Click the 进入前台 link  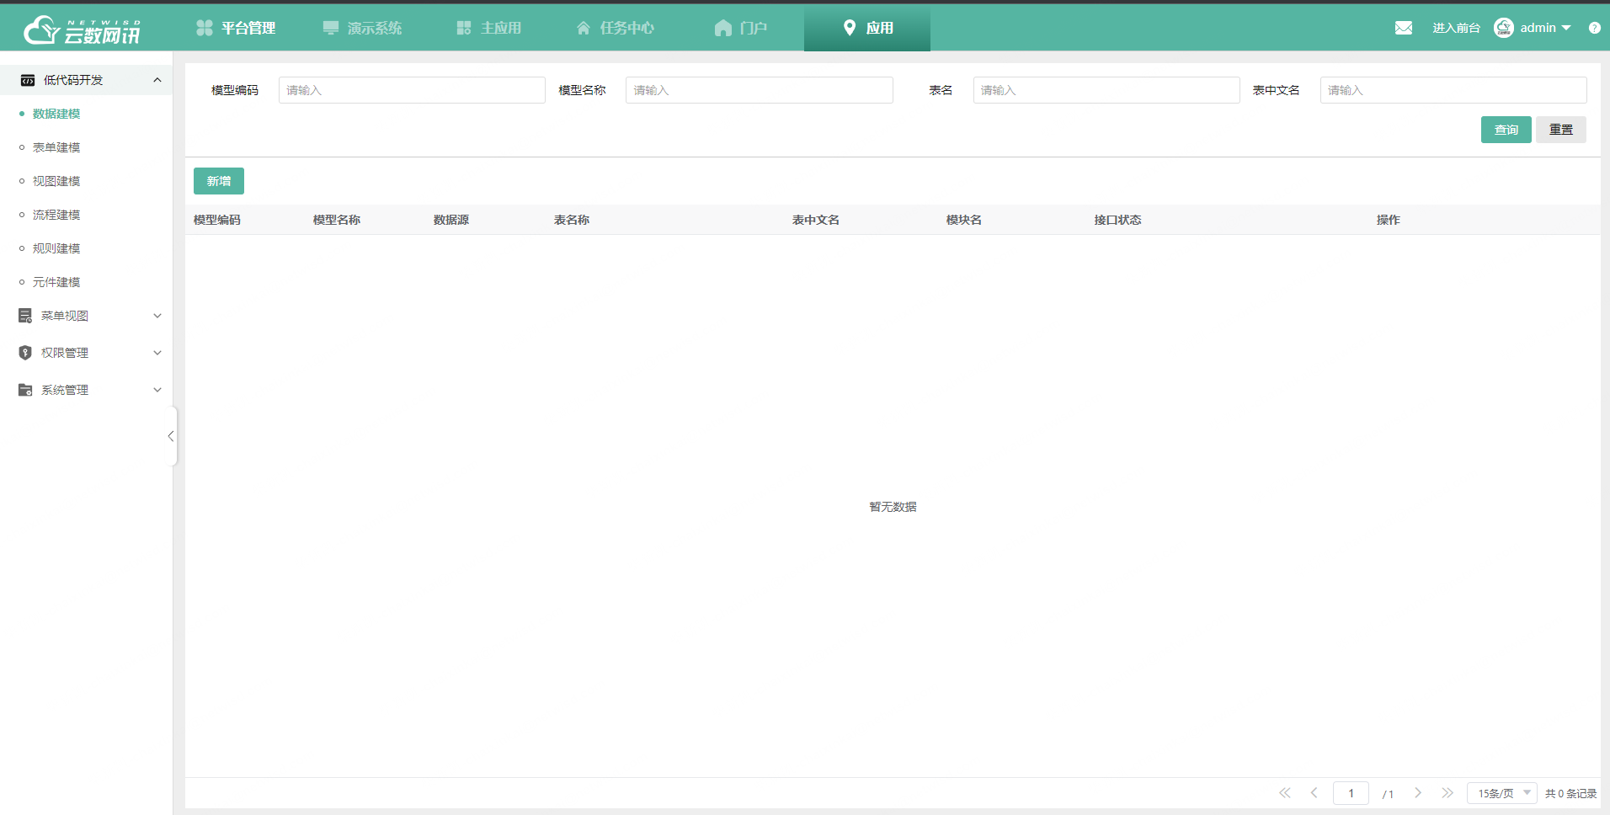point(1456,28)
